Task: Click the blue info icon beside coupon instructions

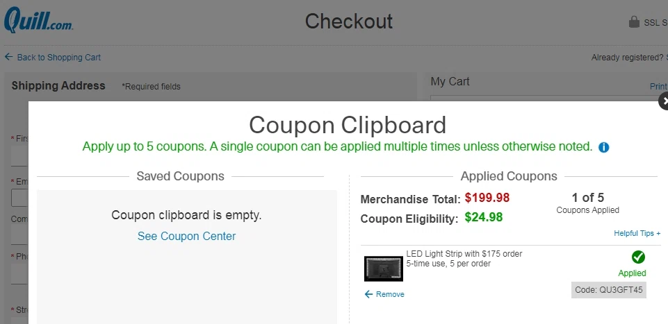Action: coord(603,147)
